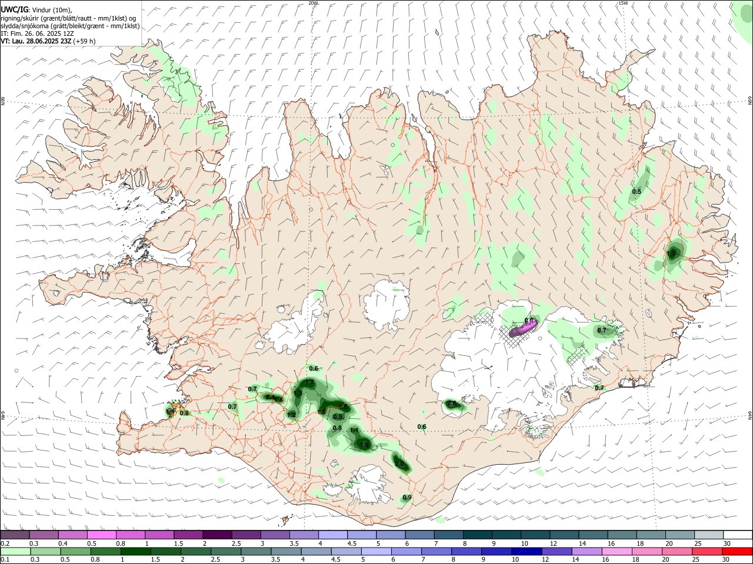The height and width of the screenshot is (564, 753).
Task: Select the violet rain swatch between 12 and 14
Action: [557, 551]
